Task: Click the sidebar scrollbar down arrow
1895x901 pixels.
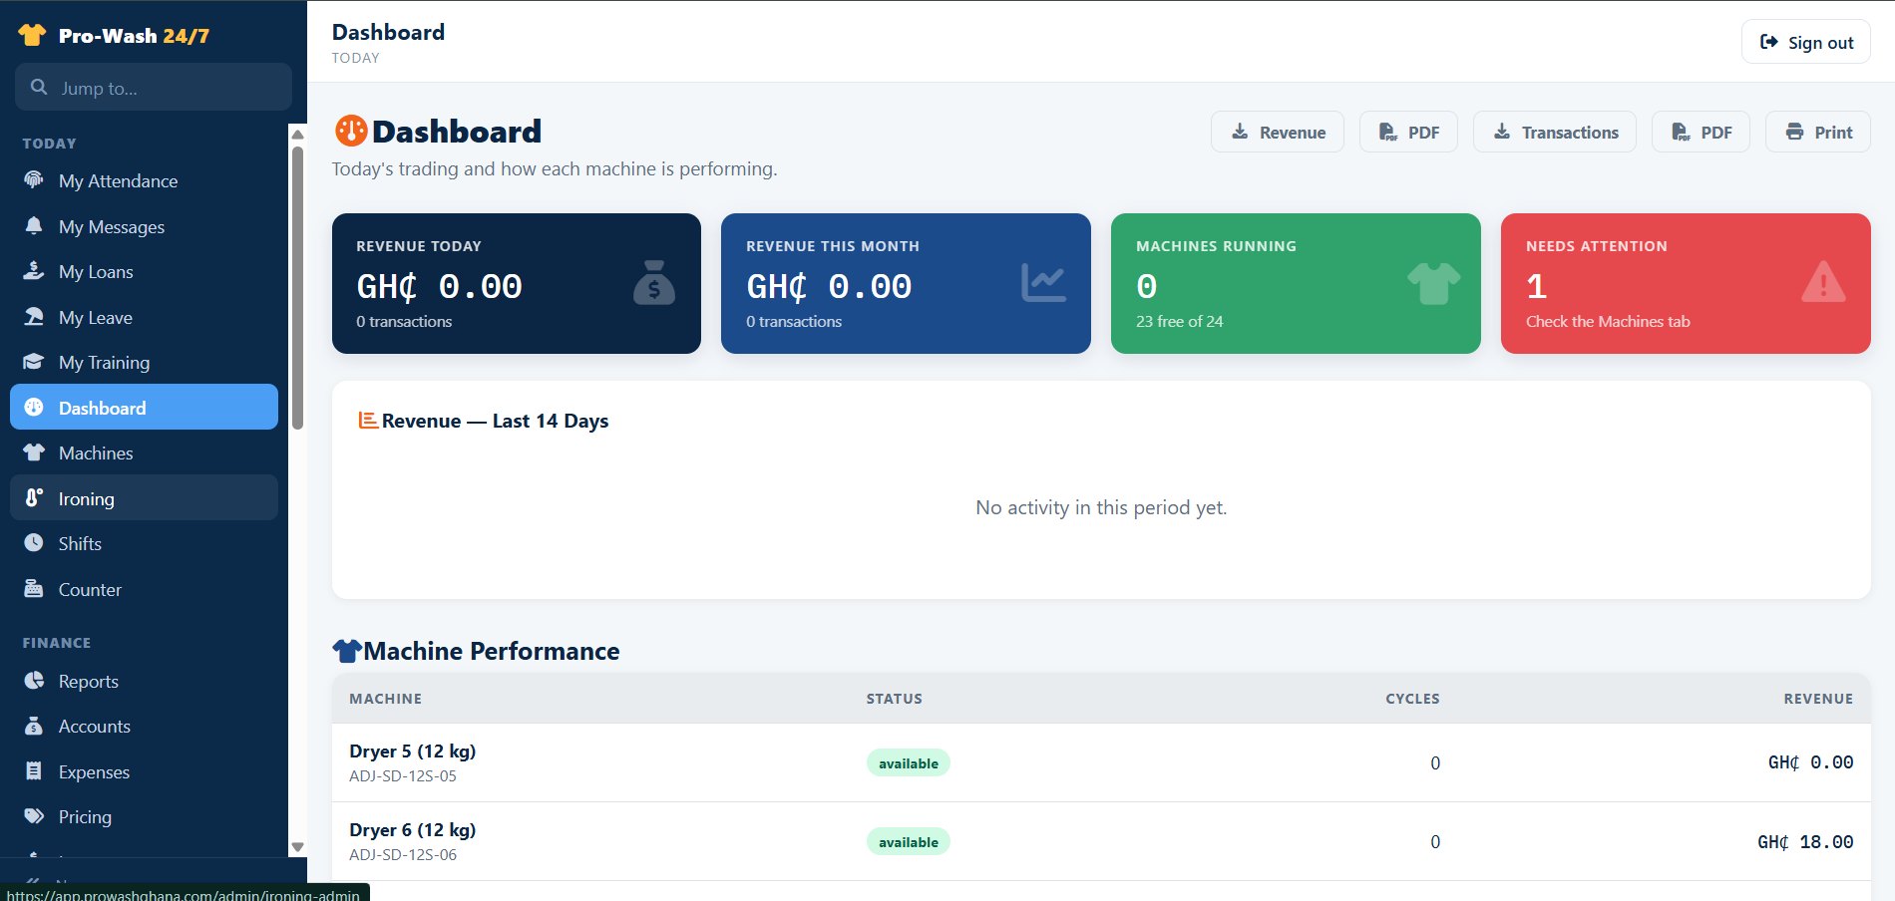Action: pyautogui.click(x=297, y=847)
